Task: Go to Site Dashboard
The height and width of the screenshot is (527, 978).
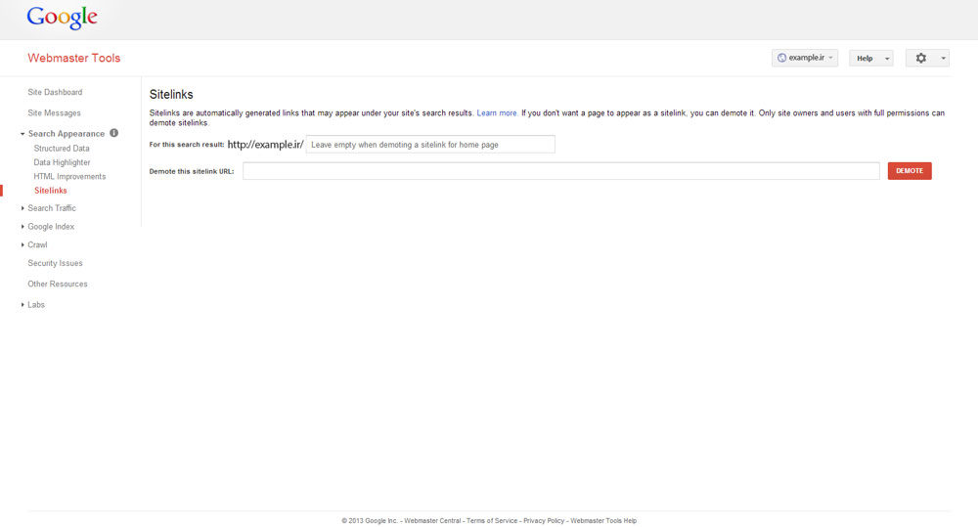Action: [x=55, y=92]
